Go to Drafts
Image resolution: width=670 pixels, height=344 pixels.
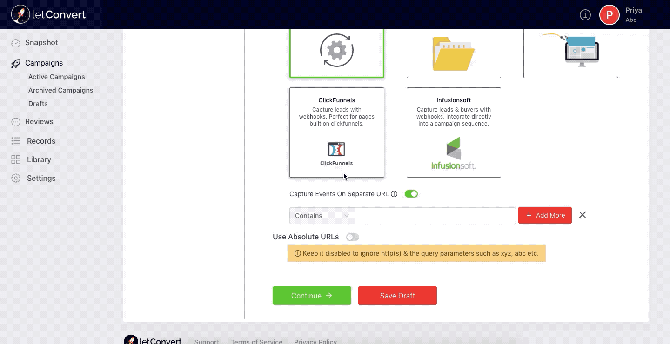(x=38, y=104)
